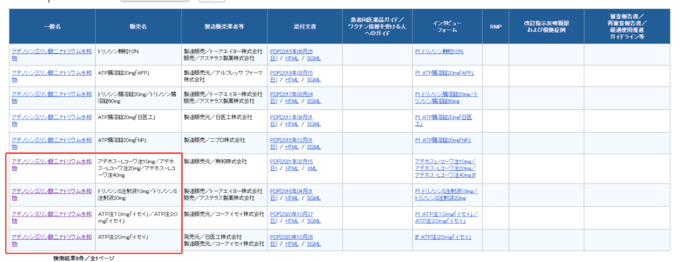Click product name トリノシン顆粒10%

[119, 52]
